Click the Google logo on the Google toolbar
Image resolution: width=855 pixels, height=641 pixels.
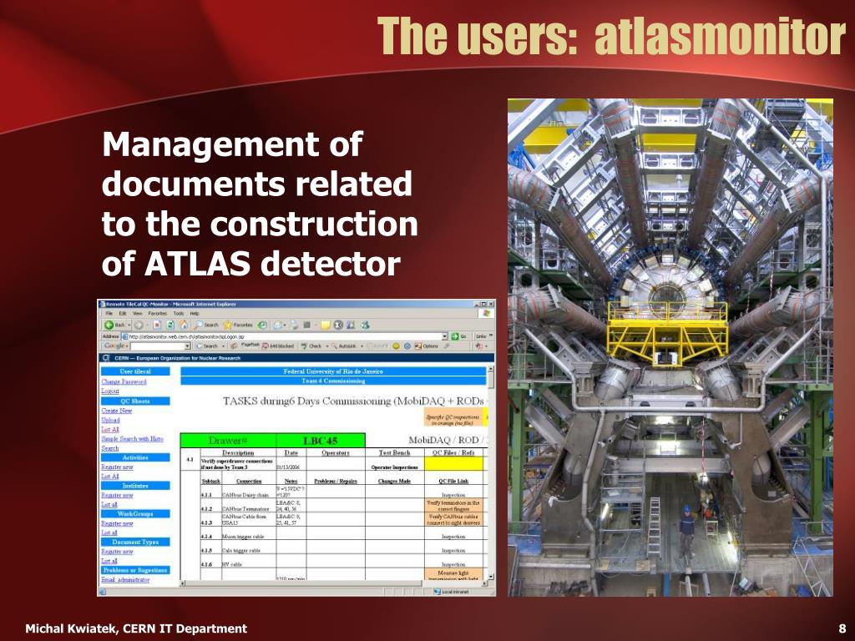point(114,346)
